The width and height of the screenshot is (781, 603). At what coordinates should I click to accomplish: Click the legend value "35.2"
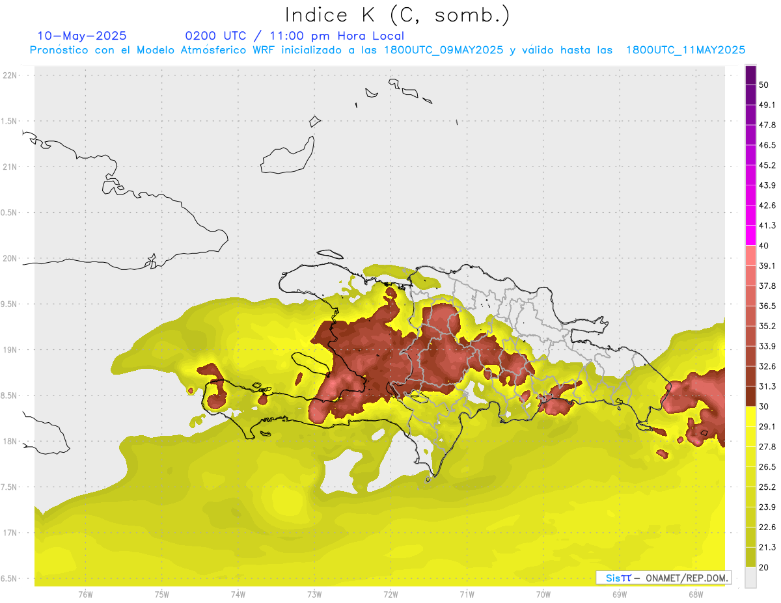point(767,326)
